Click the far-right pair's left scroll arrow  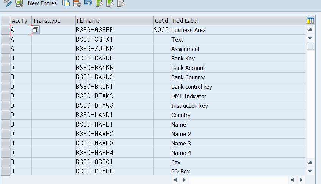(x=293, y=180)
